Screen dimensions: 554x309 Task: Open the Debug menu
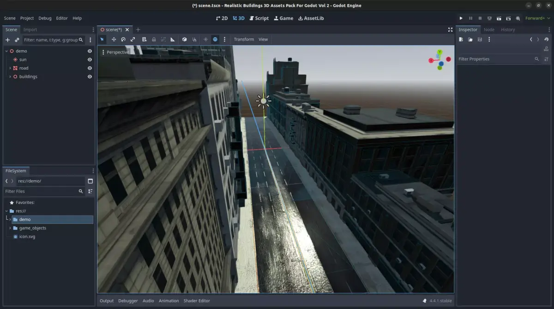(45, 18)
